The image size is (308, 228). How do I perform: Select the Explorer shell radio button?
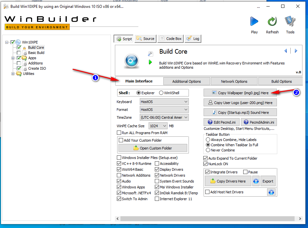(x=138, y=93)
